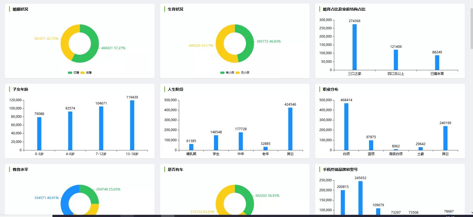This screenshot has width=473, height=217.
Task: Click the 生育状况 panel title
Action: coord(176,9)
